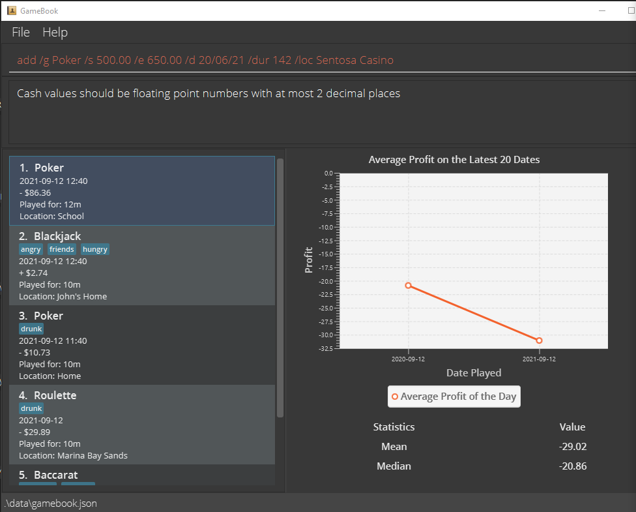636x512 pixels.
Task: Click Location: School text
Action: pyautogui.click(x=52, y=216)
